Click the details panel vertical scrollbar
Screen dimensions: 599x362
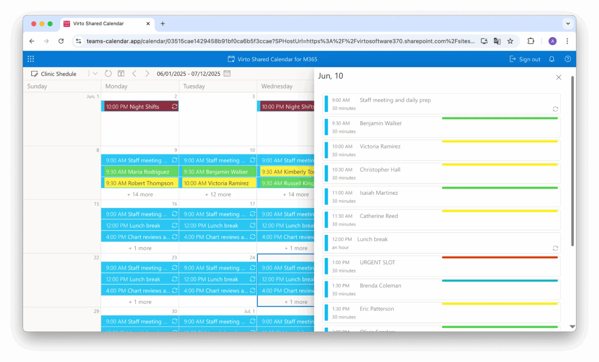point(572,161)
